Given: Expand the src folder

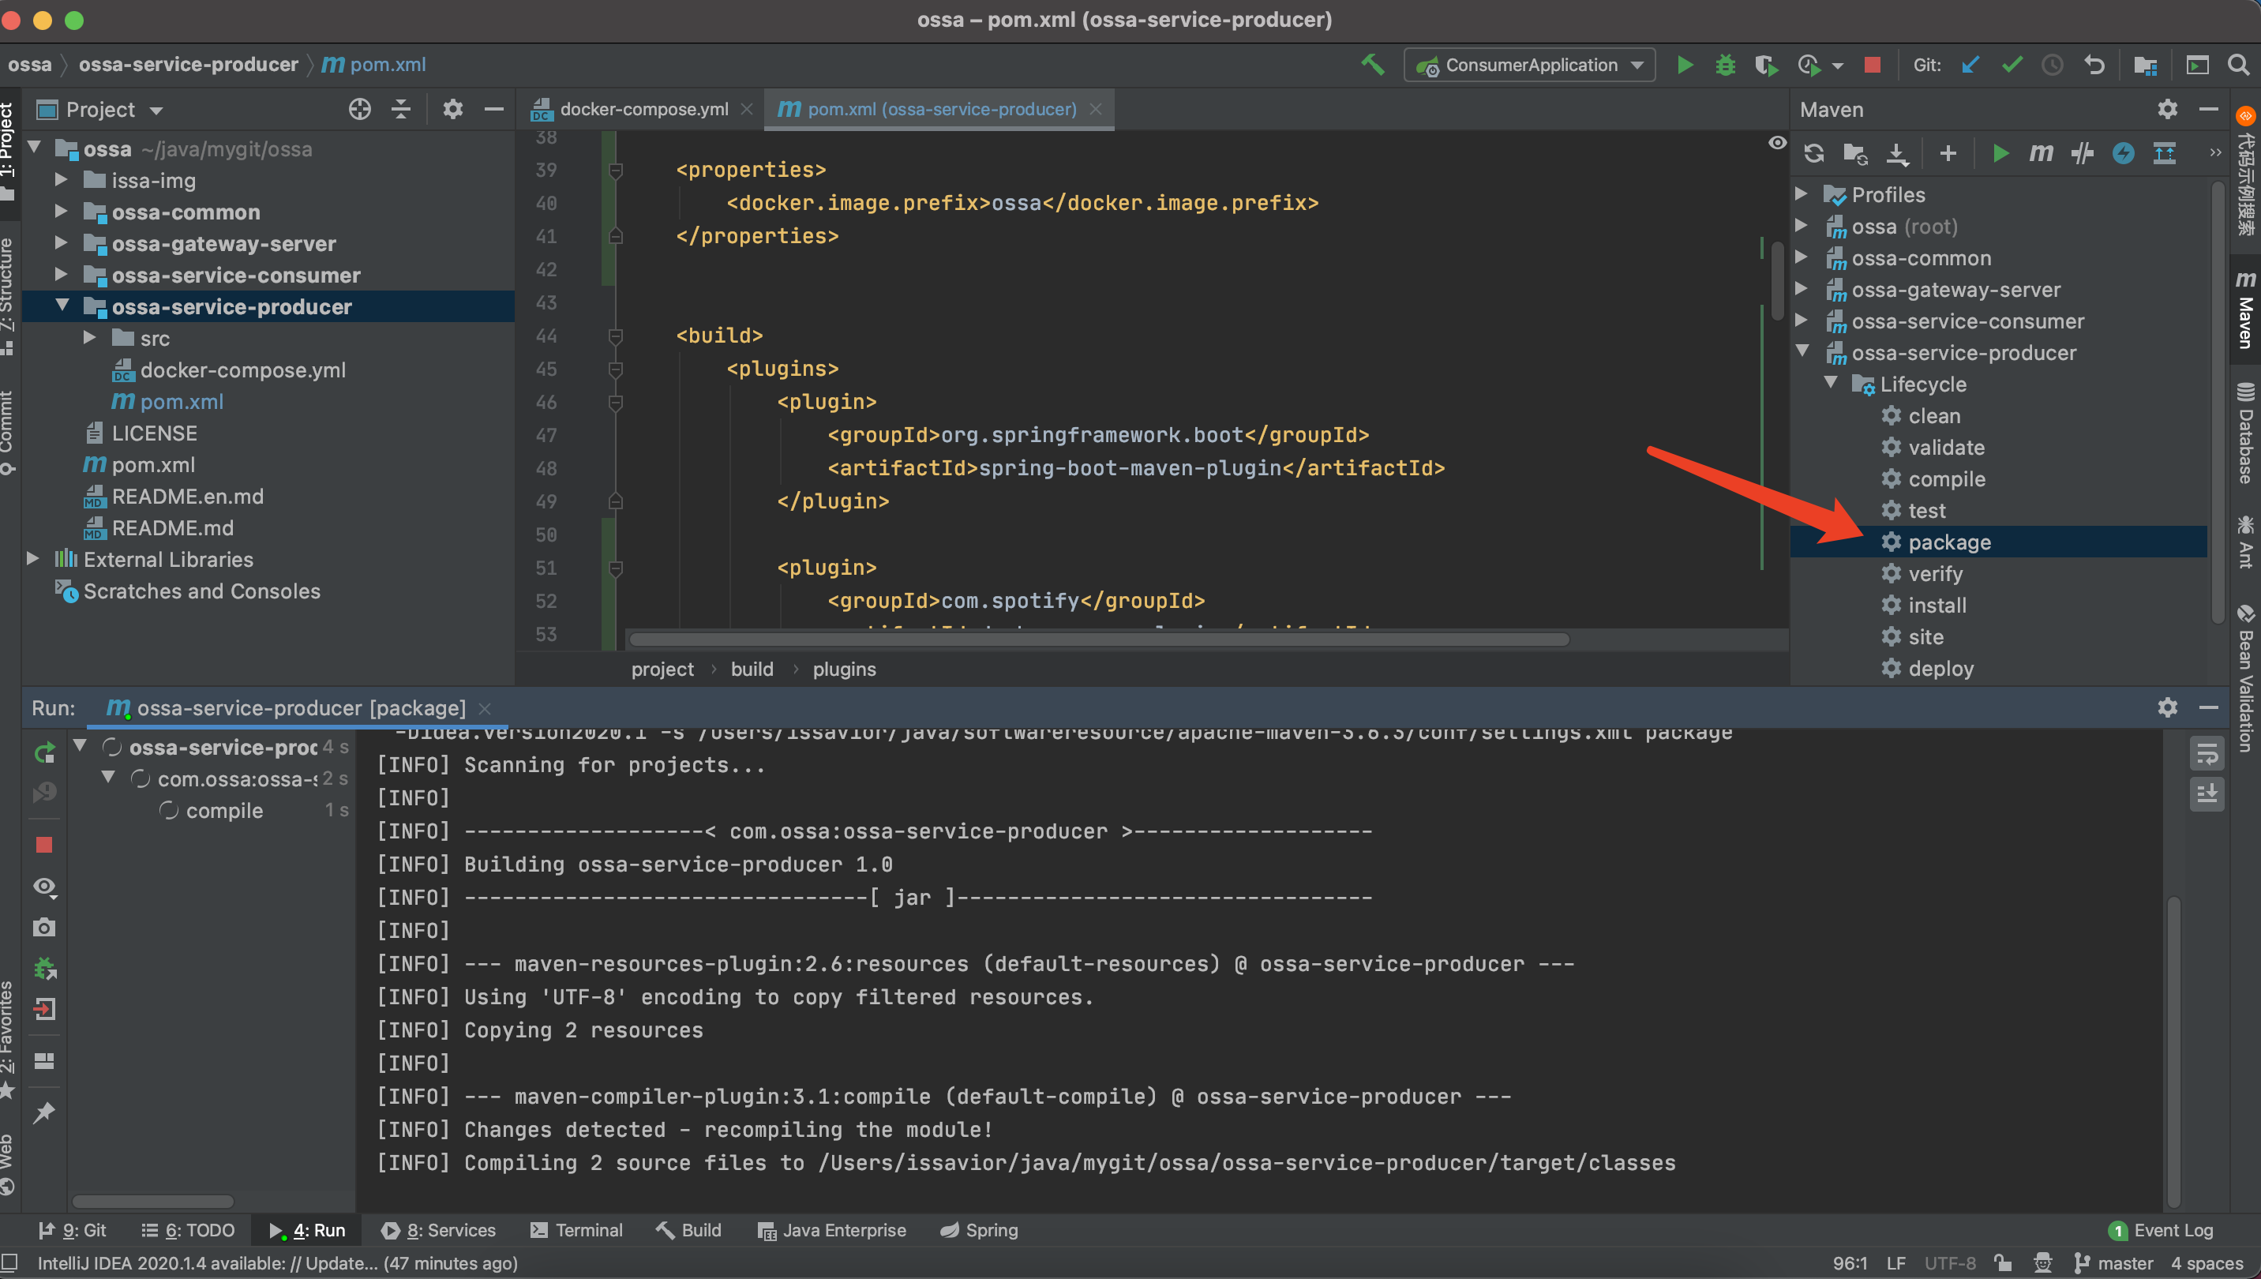Looking at the screenshot, I should (x=88, y=337).
